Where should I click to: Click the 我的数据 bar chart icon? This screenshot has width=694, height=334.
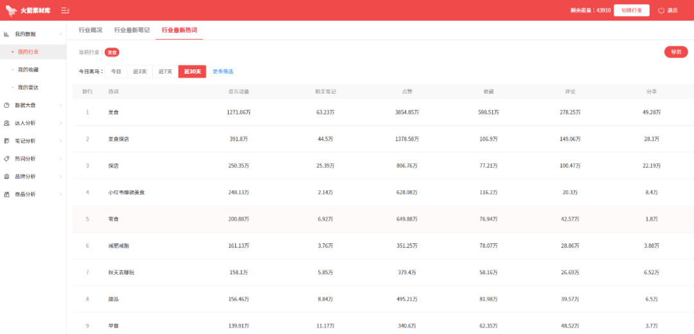click(6, 34)
